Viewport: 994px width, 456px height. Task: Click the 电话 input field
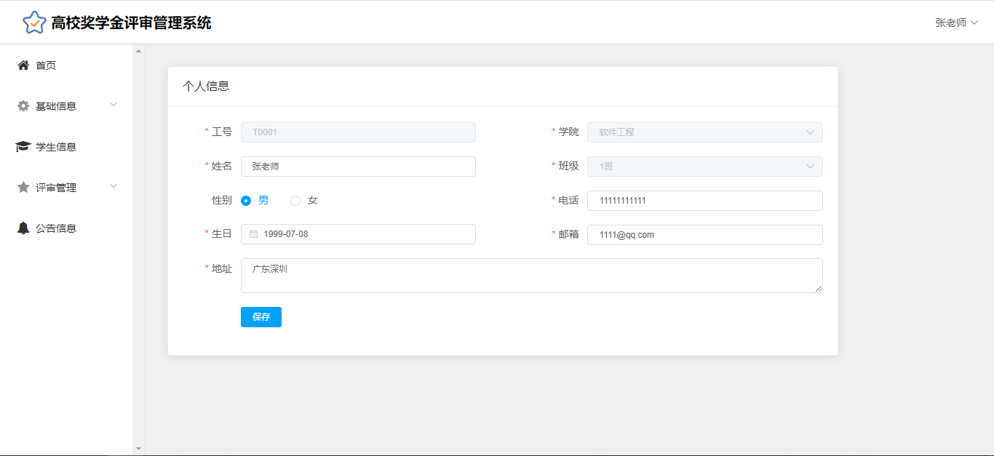pos(705,201)
